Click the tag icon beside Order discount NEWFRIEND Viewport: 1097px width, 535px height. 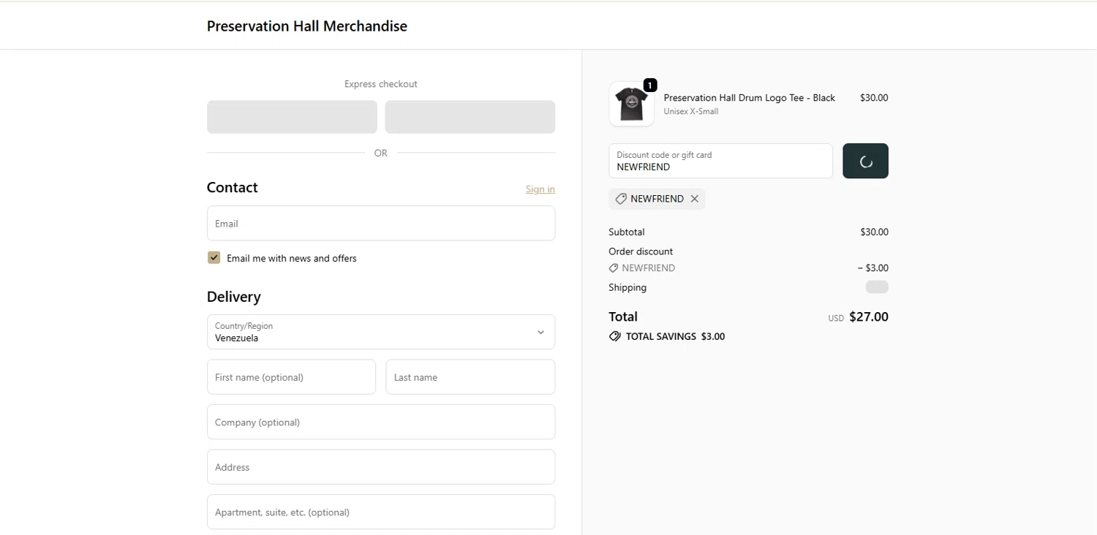click(x=614, y=268)
